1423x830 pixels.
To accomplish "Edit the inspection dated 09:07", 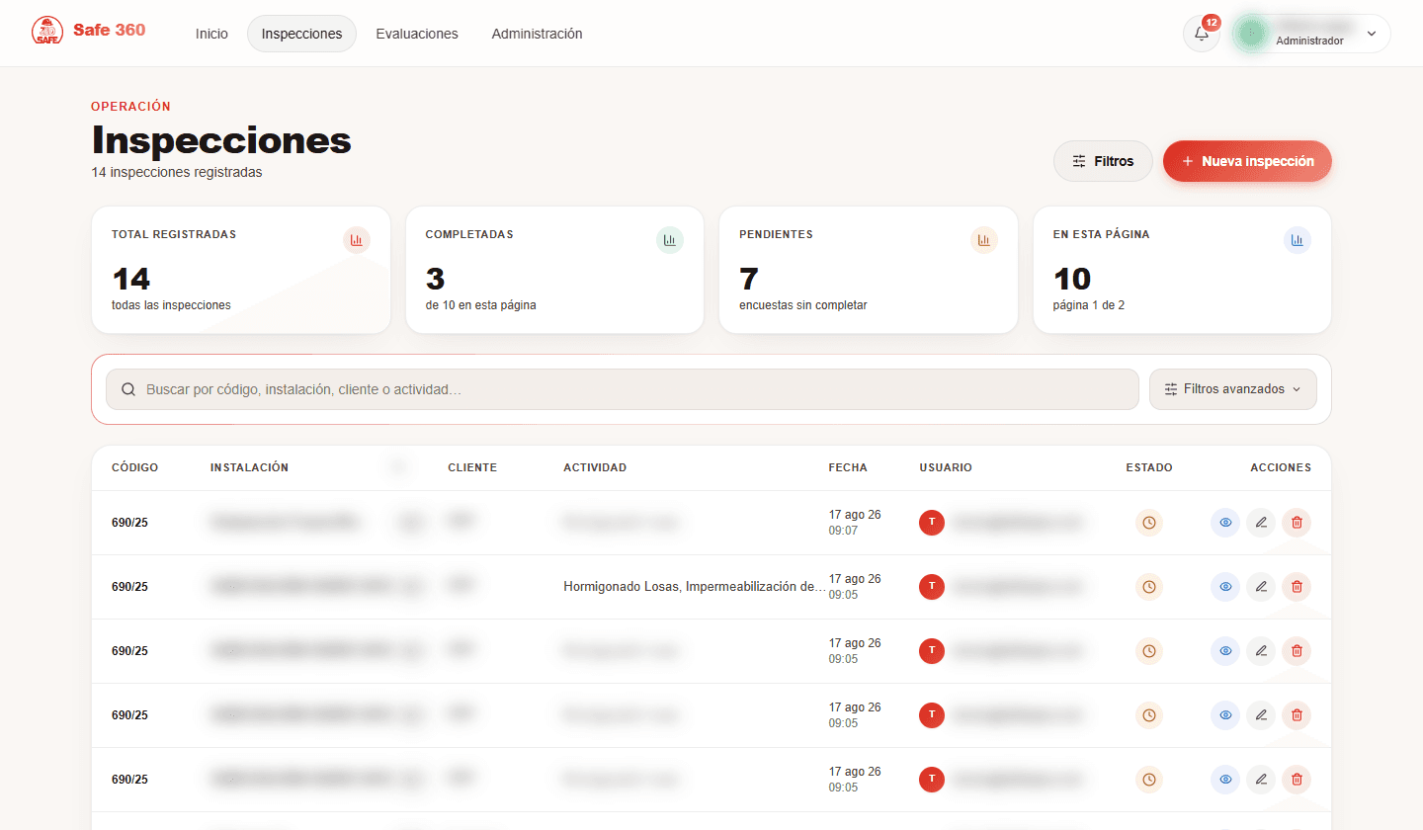I will coord(1261,523).
